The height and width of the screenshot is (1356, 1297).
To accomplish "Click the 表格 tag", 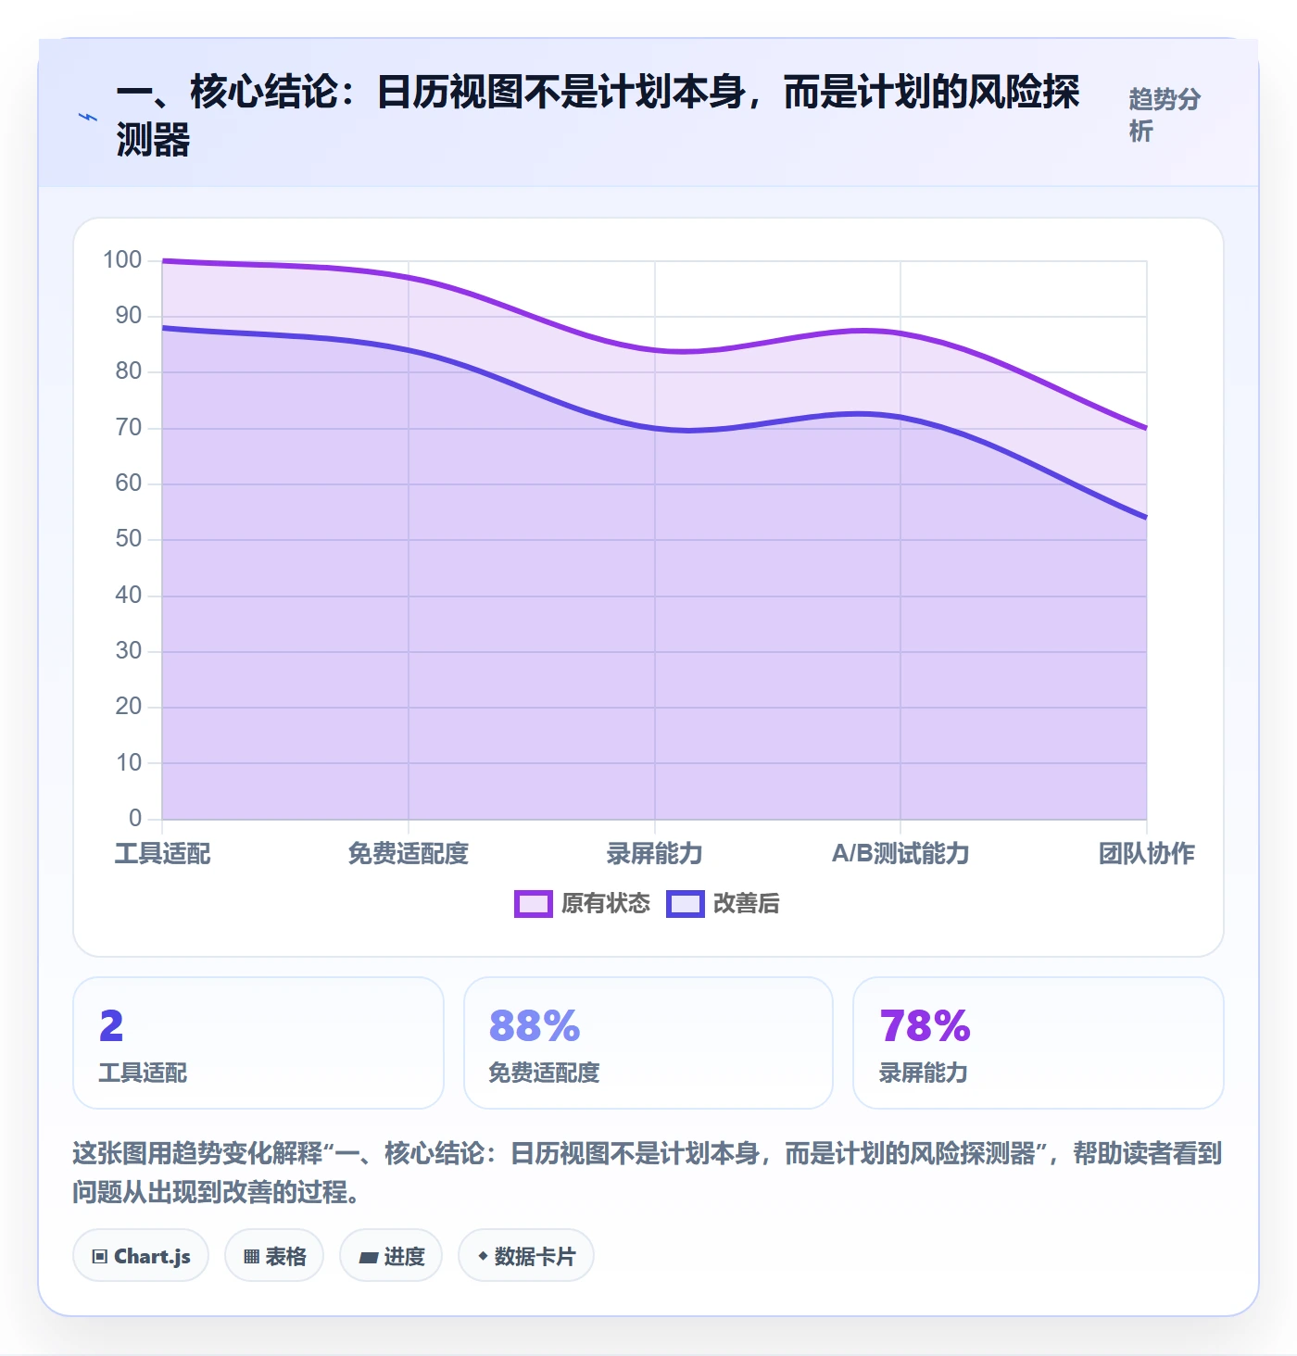I will coord(274,1256).
